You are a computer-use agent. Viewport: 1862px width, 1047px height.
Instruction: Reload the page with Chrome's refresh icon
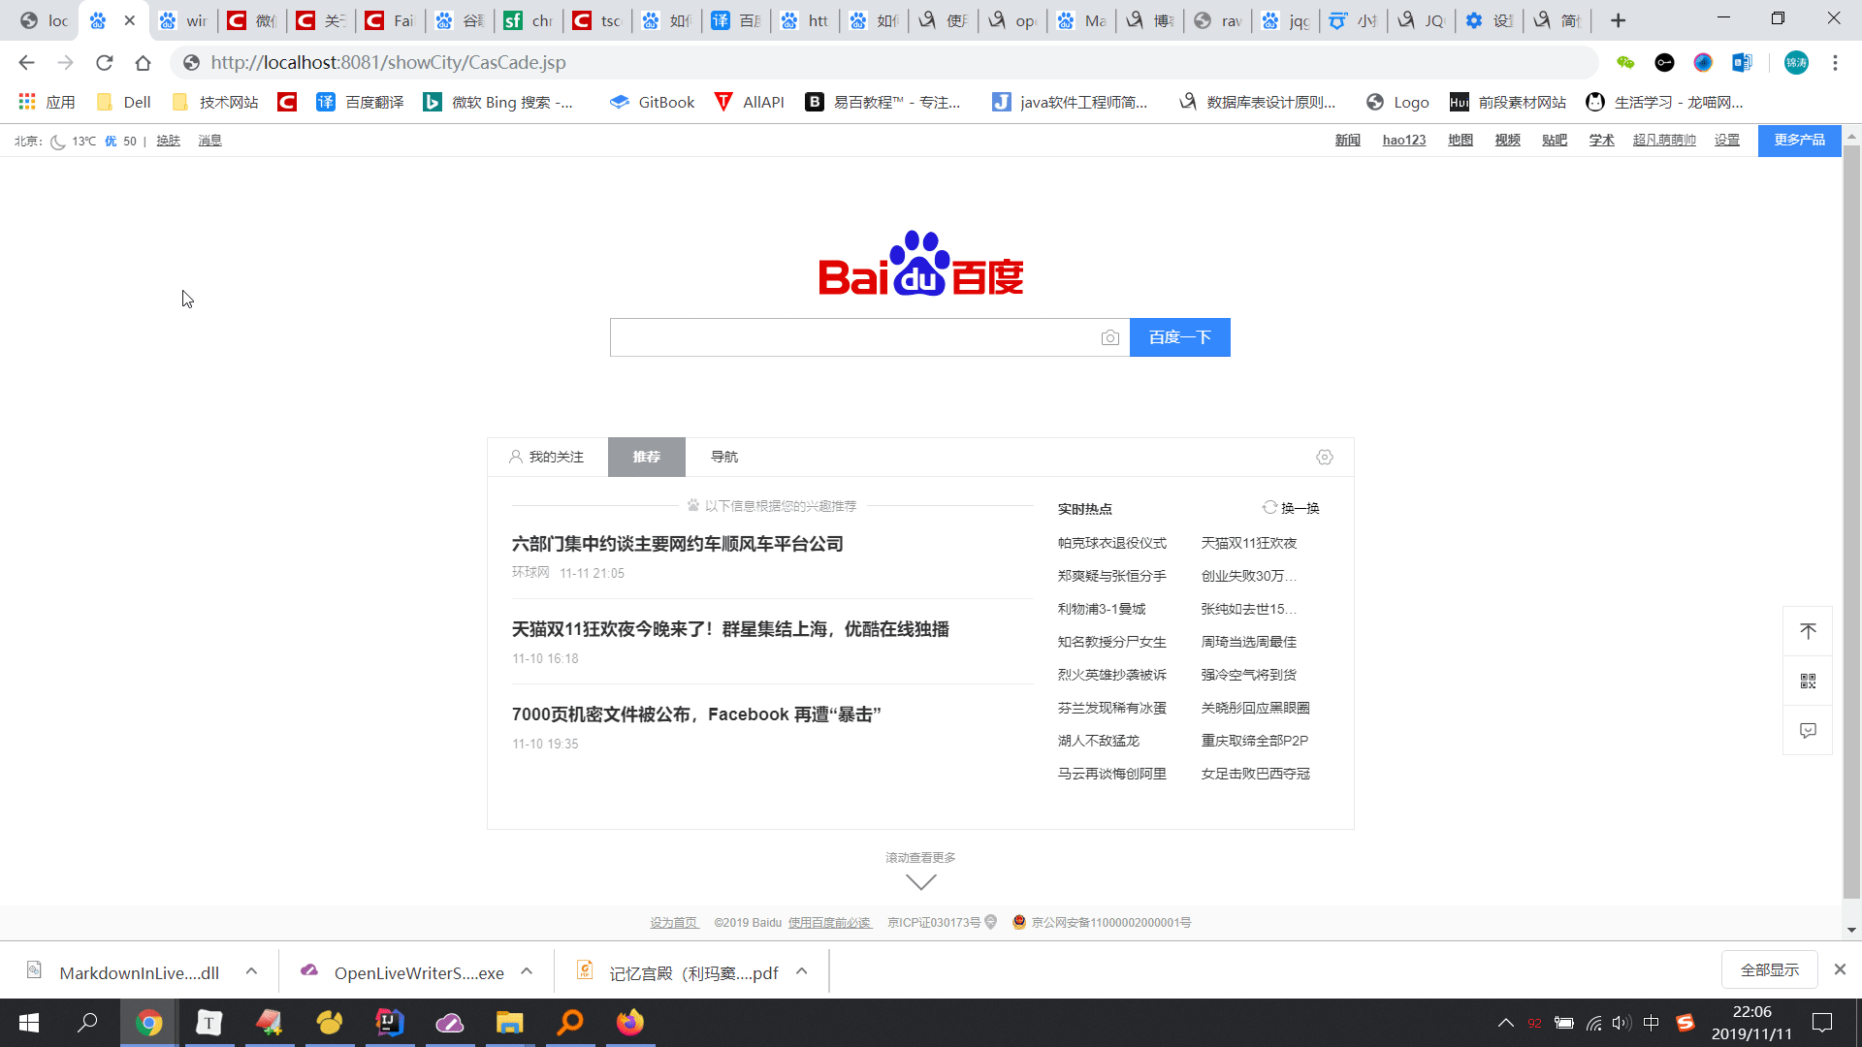[x=105, y=62]
